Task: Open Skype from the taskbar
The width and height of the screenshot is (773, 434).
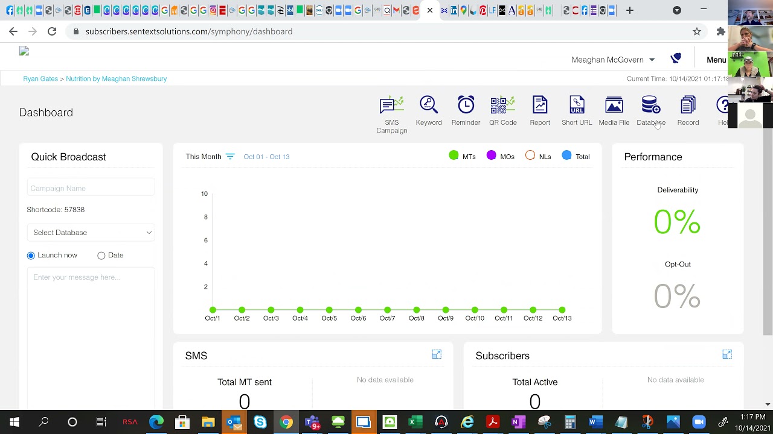Action: pyautogui.click(x=260, y=422)
